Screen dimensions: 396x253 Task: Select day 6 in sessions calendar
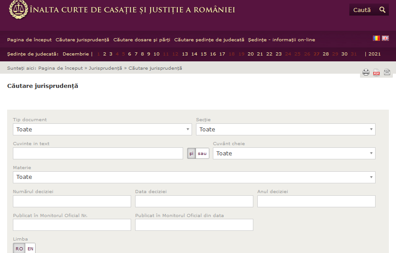tap(130, 54)
